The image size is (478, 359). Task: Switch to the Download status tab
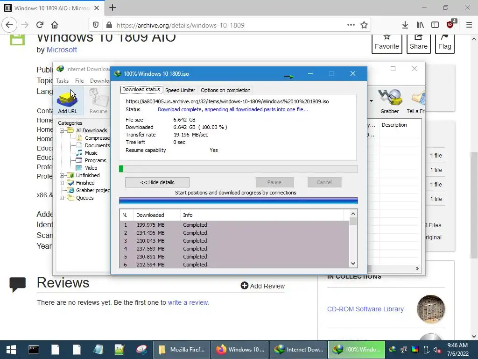coord(141,89)
